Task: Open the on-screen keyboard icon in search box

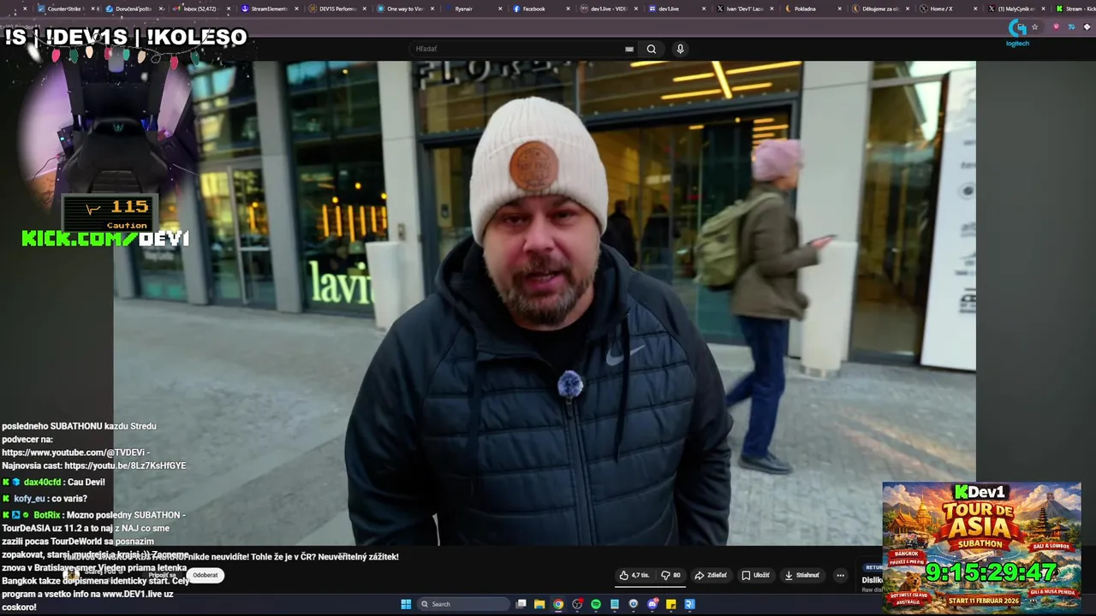Action: pos(629,49)
